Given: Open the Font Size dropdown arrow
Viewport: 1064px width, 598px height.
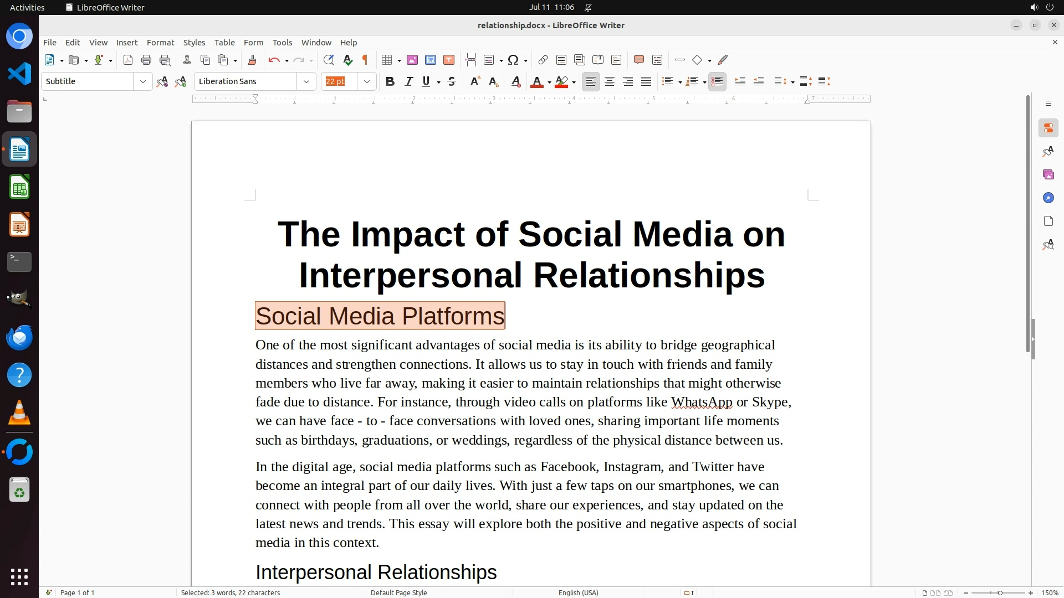Looking at the screenshot, I should point(367,82).
